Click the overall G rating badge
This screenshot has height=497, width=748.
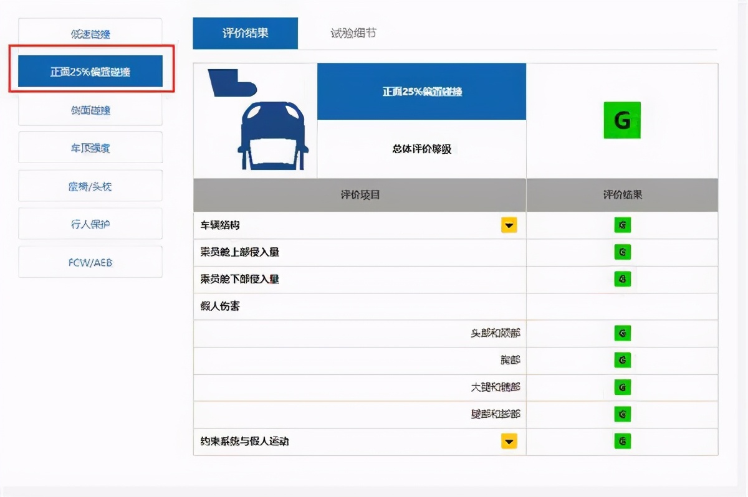(x=622, y=120)
